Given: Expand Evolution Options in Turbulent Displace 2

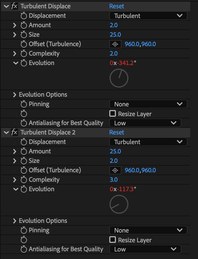Looking at the screenshot, I should point(15,221).
